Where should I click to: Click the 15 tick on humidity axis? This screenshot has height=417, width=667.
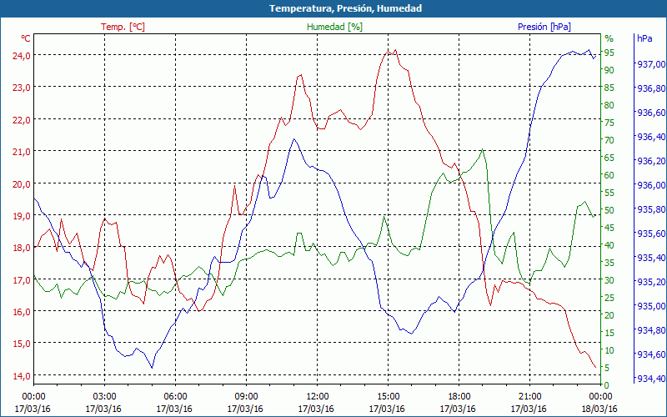click(x=609, y=333)
